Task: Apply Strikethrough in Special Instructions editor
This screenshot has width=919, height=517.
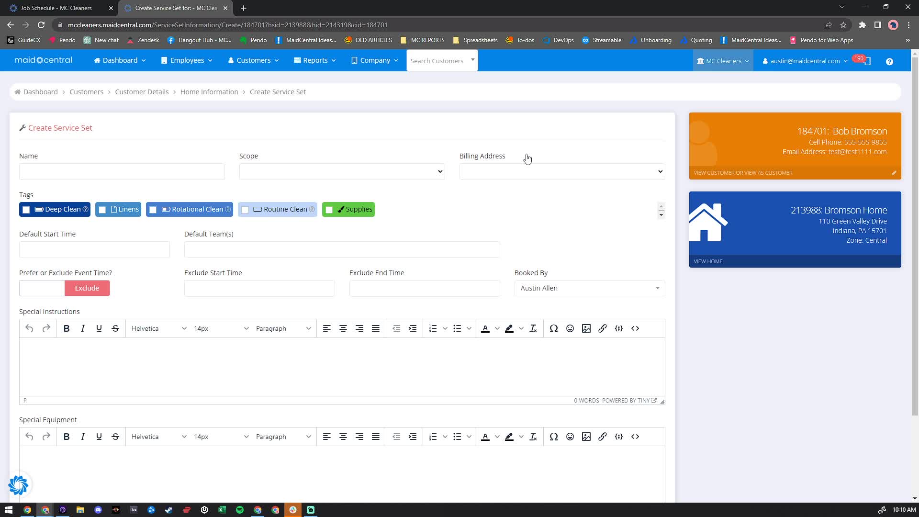Action: click(x=115, y=328)
